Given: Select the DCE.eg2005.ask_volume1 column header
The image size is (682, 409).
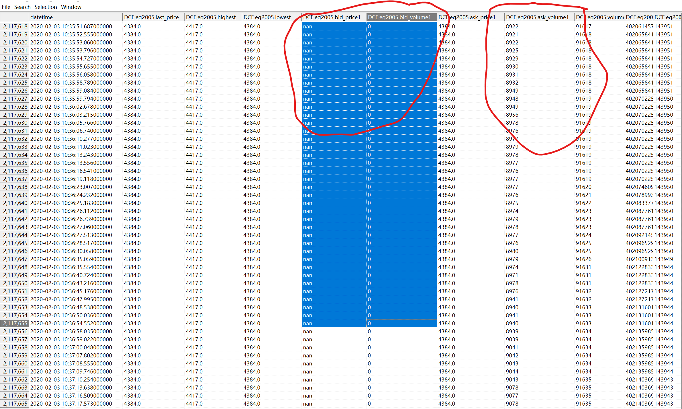Looking at the screenshot, I should (x=537, y=17).
